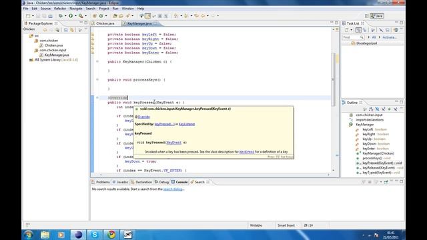
Task: Click the KeyEvent link in tooltip description
Action: pyautogui.click(x=247, y=152)
